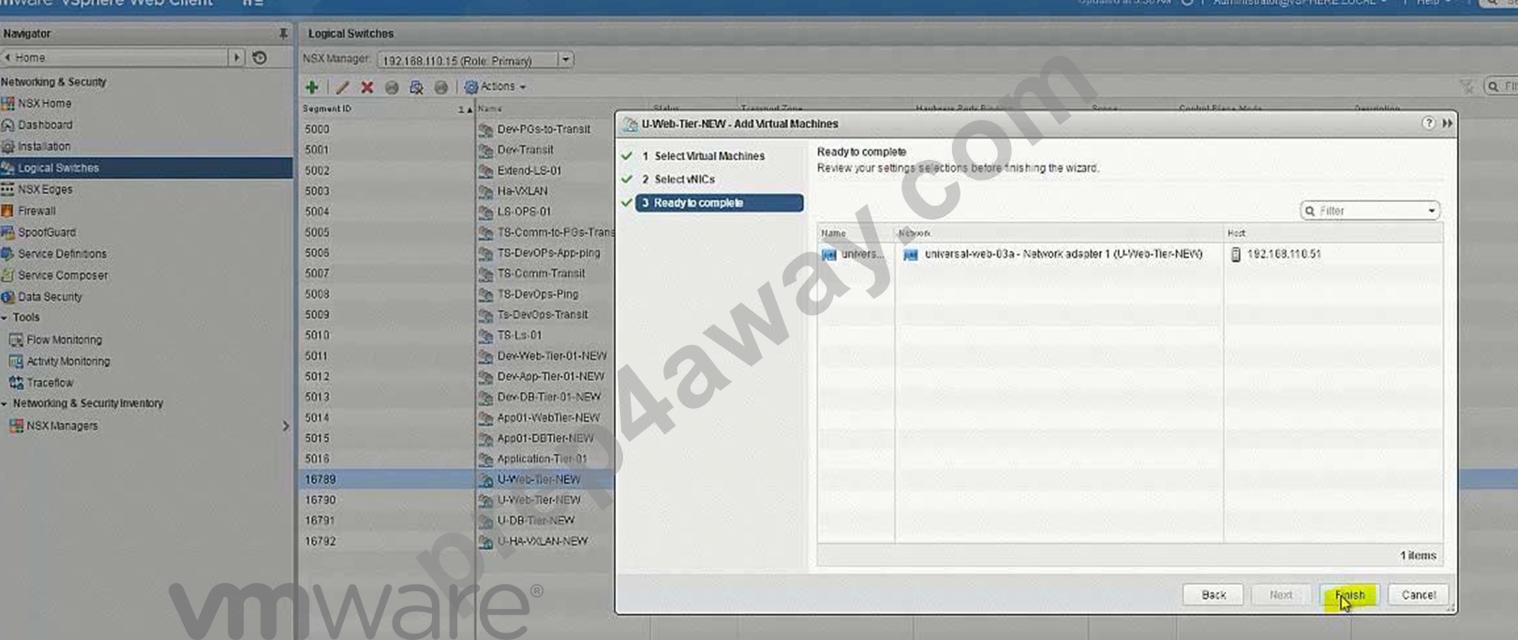
Task: Click the Finish button
Action: tap(1349, 595)
